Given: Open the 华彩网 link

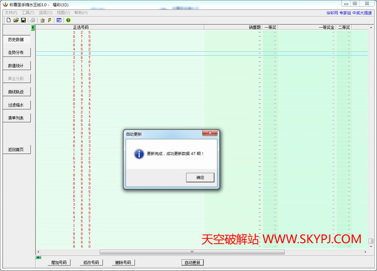Looking at the screenshot, I should pos(332,13).
